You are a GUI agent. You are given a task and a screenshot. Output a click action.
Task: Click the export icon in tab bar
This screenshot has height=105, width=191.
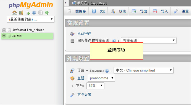tap(134, 11)
